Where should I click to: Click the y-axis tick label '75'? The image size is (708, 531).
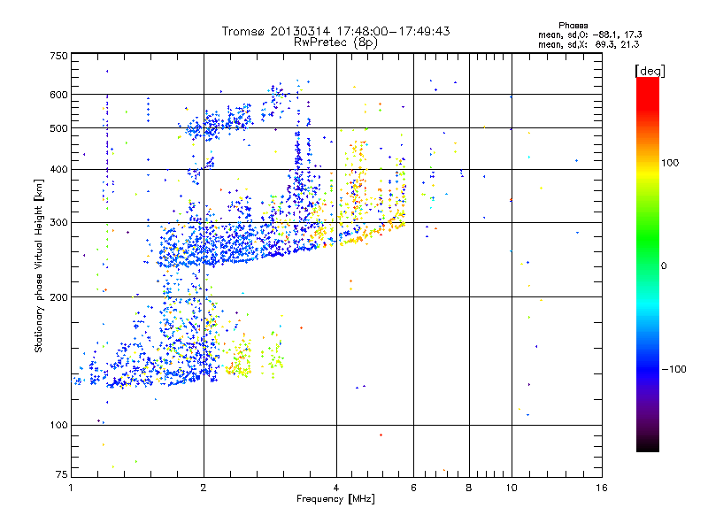62,474
